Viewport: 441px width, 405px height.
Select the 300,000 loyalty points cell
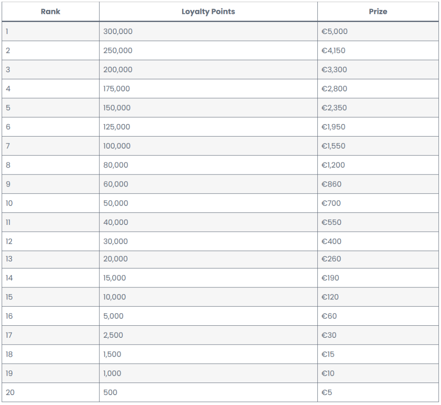pyautogui.click(x=208, y=31)
